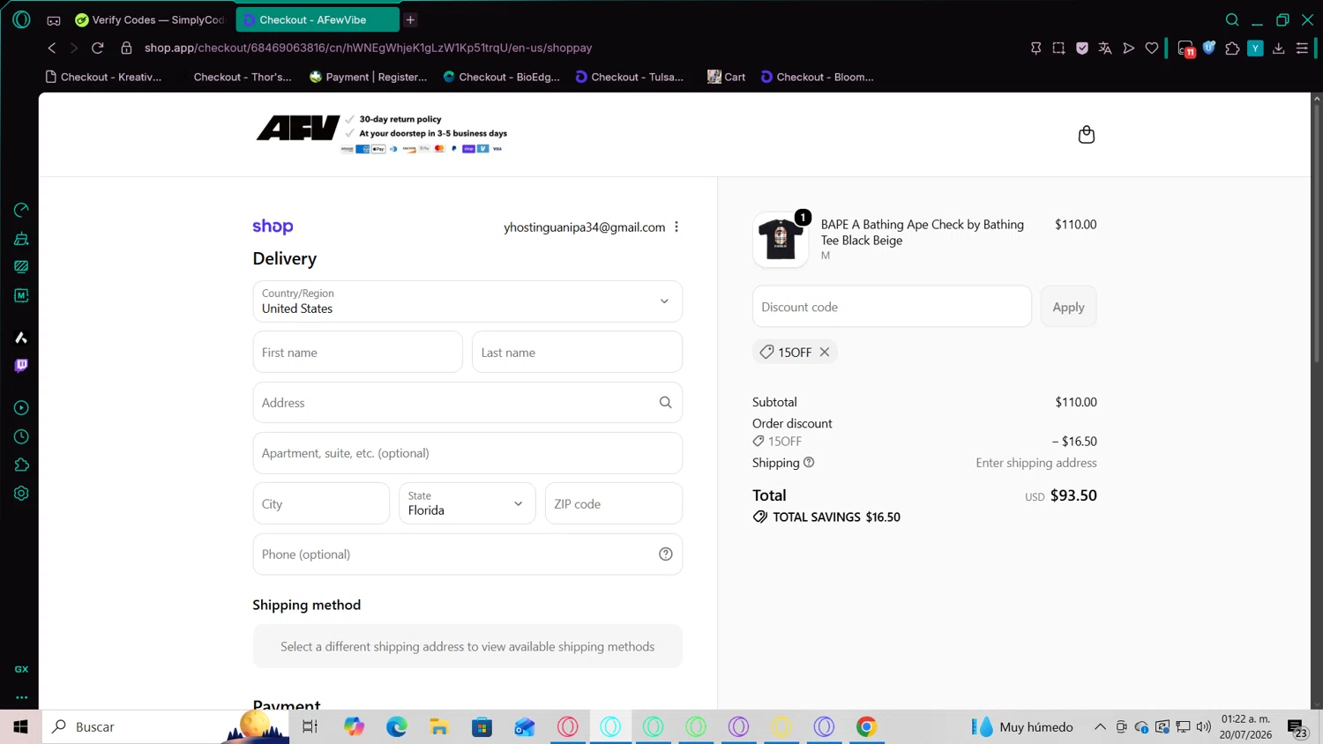Click the Shop Pay logo
This screenshot has width=1323, height=744.
(x=273, y=227)
